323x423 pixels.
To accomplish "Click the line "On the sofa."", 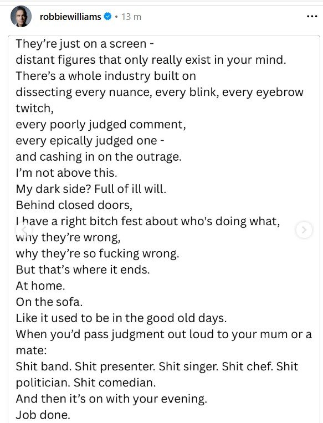I will point(49,302).
